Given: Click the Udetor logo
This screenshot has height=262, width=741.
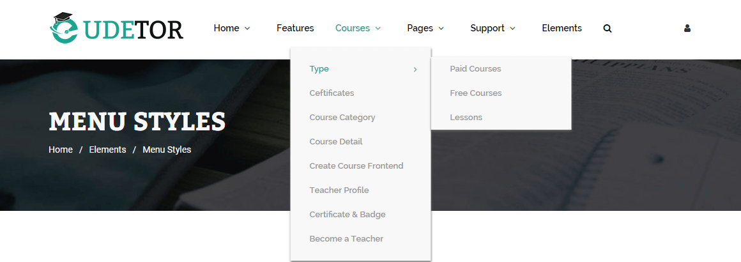Looking at the screenshot, I should pos(117,28).
